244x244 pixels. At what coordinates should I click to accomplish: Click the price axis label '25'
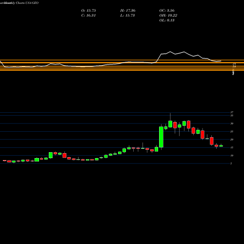point(232,131)
